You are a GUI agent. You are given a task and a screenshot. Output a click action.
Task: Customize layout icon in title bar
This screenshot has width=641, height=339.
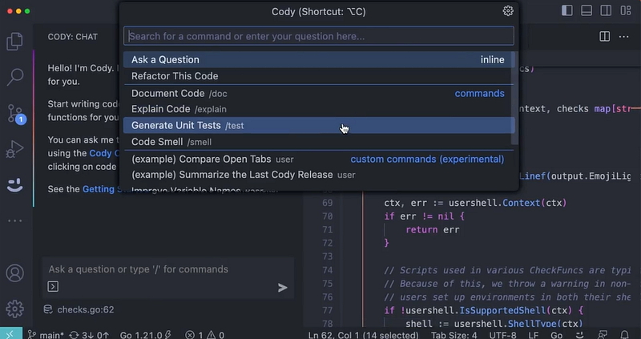[626, 10]
